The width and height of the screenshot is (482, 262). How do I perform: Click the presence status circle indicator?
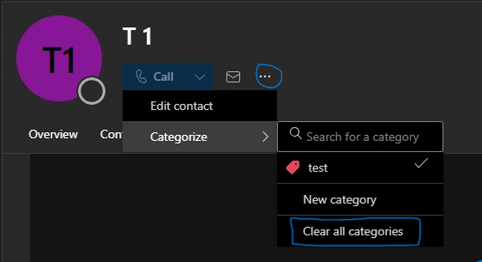coord(91,91)
